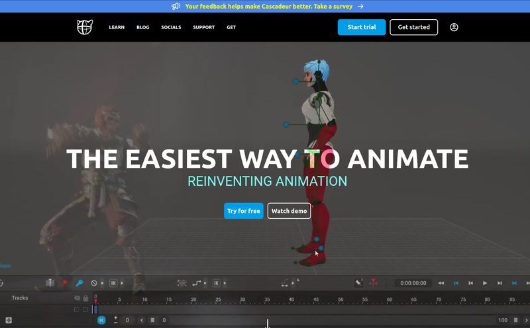Click the middle IK icon beside step-curve
This screenshot has width=530, height=328.
(217, 283)
